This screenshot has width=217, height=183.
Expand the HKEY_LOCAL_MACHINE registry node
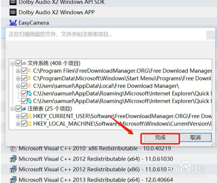(x=18, y=124)
